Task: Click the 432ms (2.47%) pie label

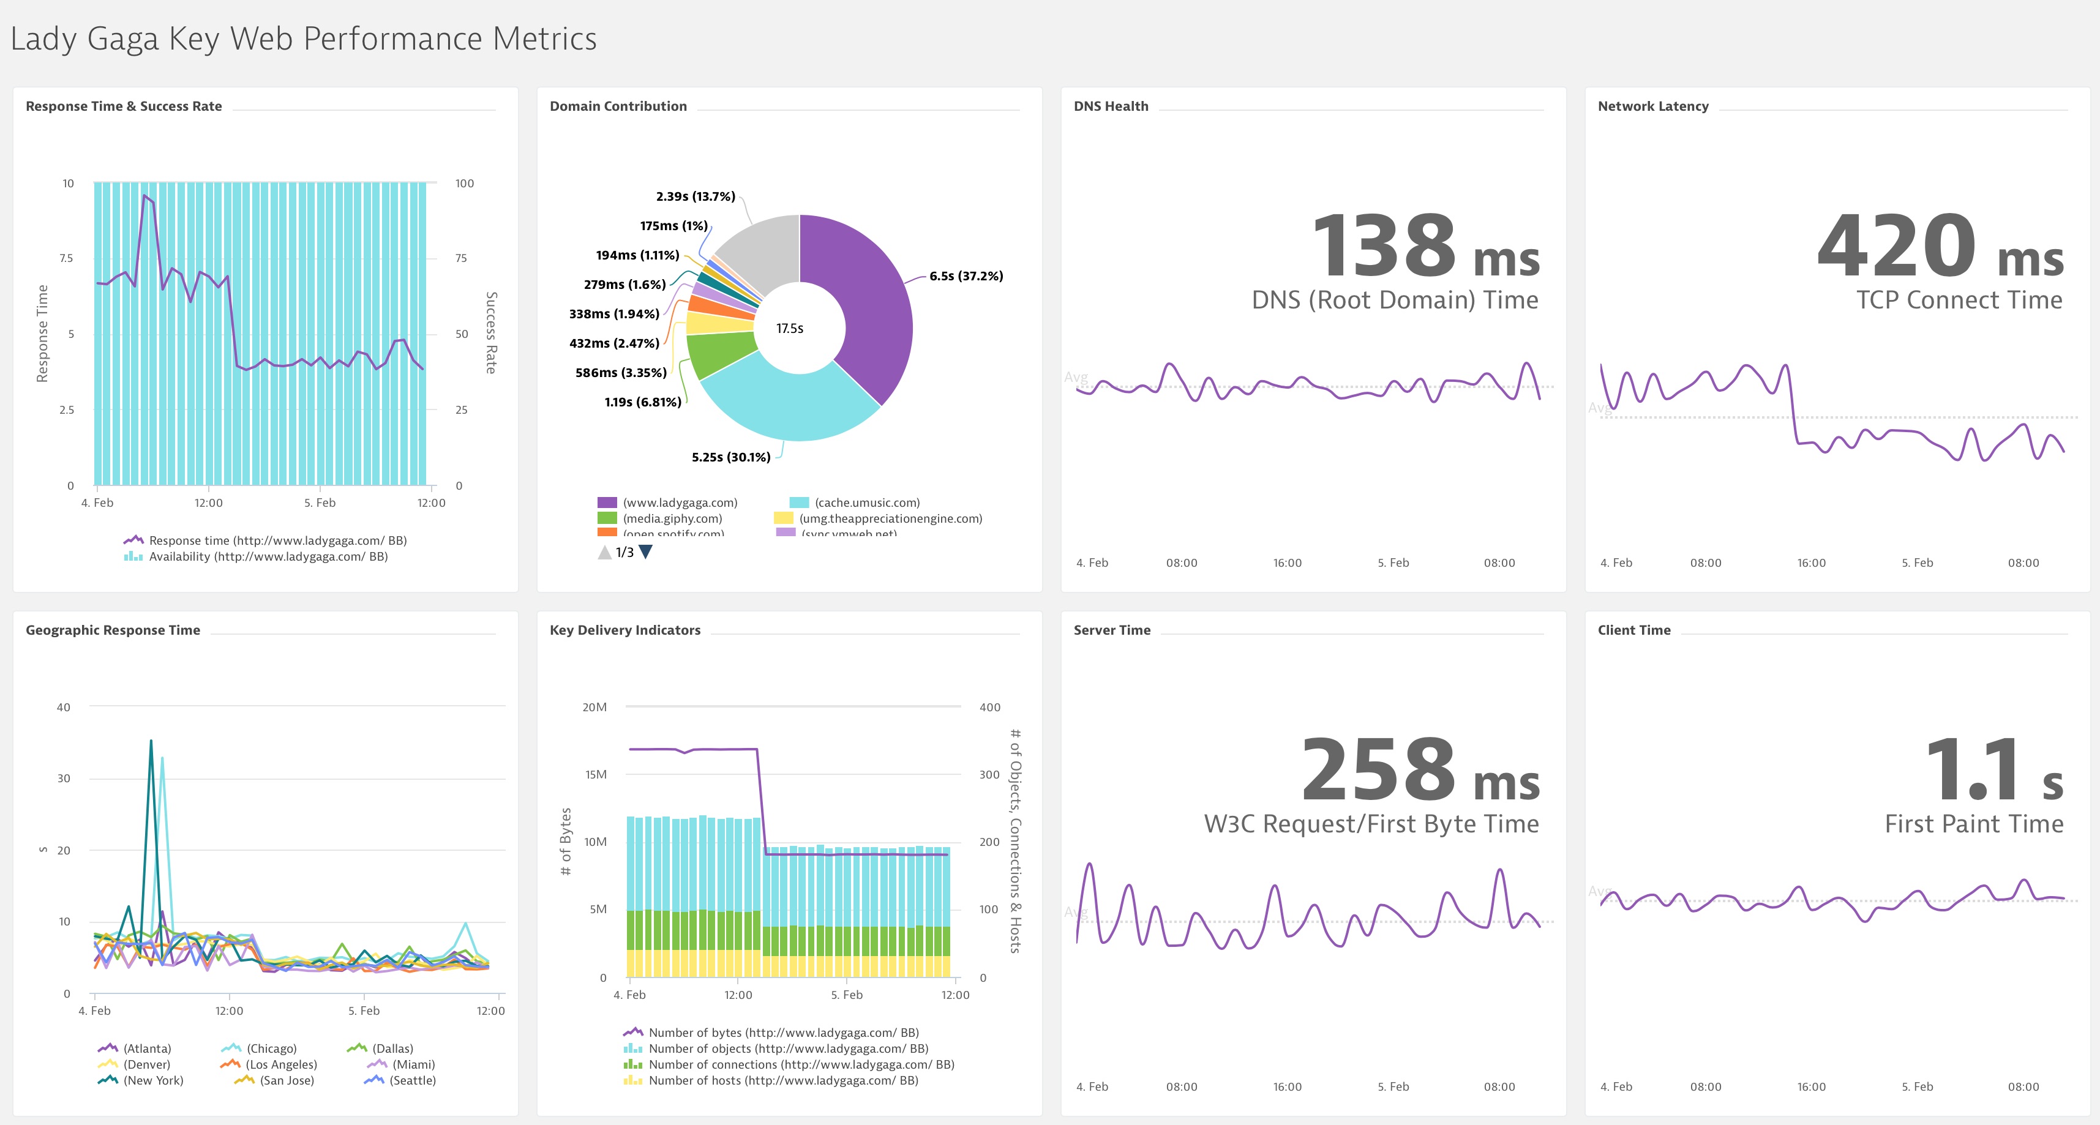Action: [x=614, y=343]
